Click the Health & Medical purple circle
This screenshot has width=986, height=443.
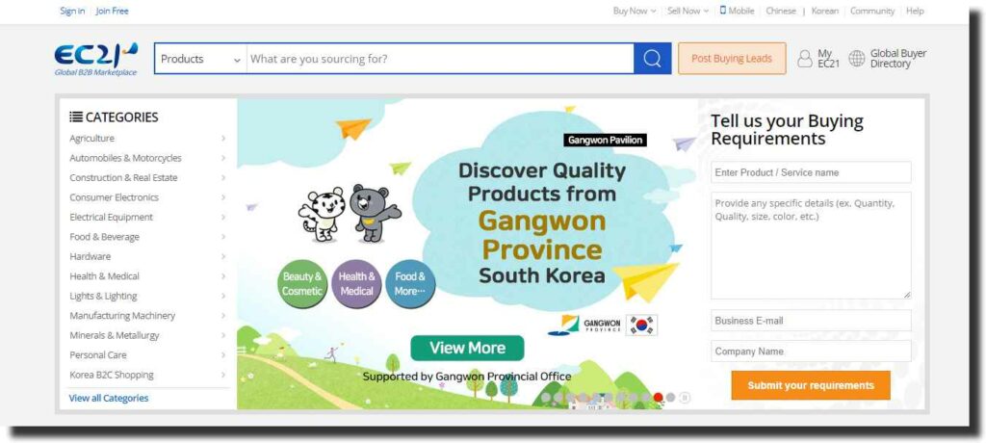point(356,284)
